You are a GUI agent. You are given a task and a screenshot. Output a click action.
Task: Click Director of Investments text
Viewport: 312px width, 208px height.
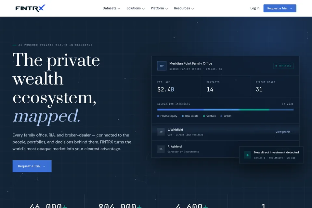(x=183, y=152)
